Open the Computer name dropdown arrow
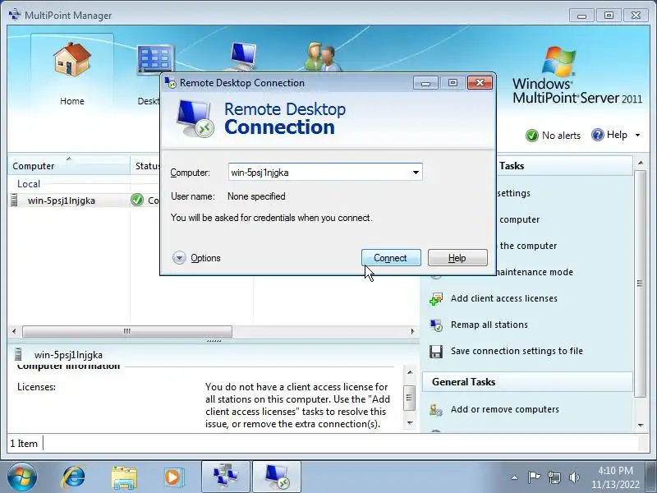Viewport: 657px width, 493px height. click(x=416, y=173)
